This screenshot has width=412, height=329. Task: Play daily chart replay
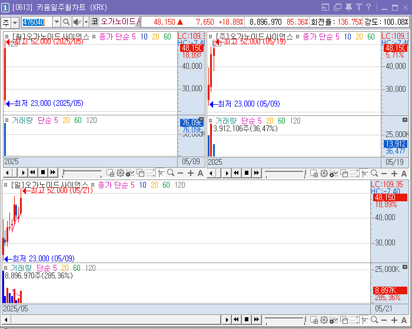coord(227,320)
